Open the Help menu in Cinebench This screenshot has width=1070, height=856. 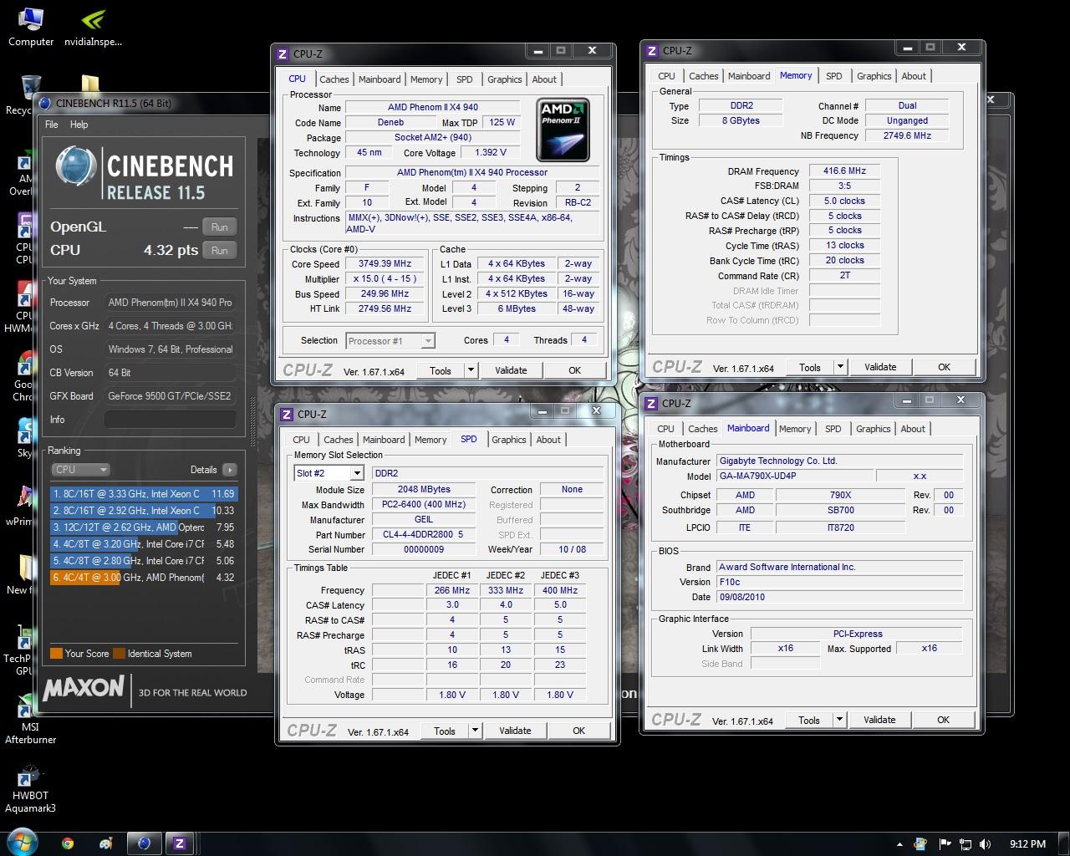79,125
